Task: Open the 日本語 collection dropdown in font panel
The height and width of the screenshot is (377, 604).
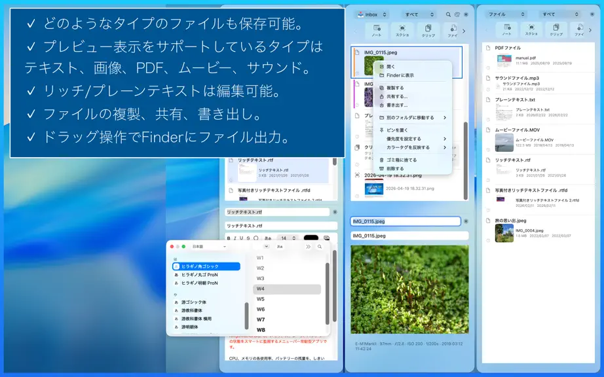Action: click(x=209, y=247)
